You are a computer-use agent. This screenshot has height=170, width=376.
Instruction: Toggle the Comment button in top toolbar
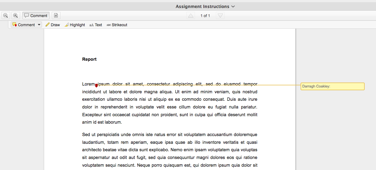(x=36, y=16)
